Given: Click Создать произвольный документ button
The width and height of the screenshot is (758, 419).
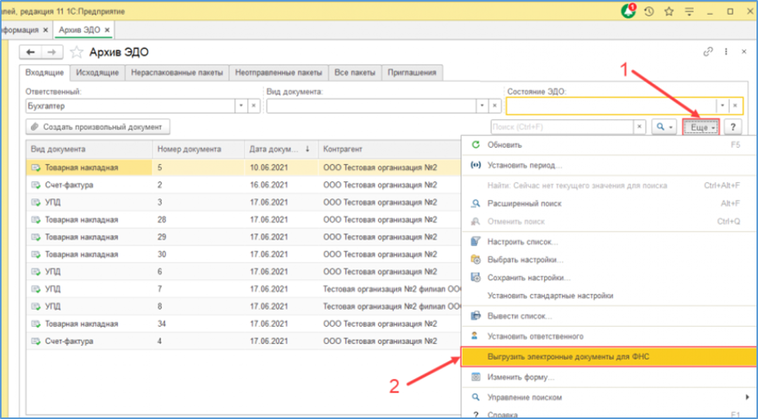Looking at the screenshot, I should tap(98, 127).
